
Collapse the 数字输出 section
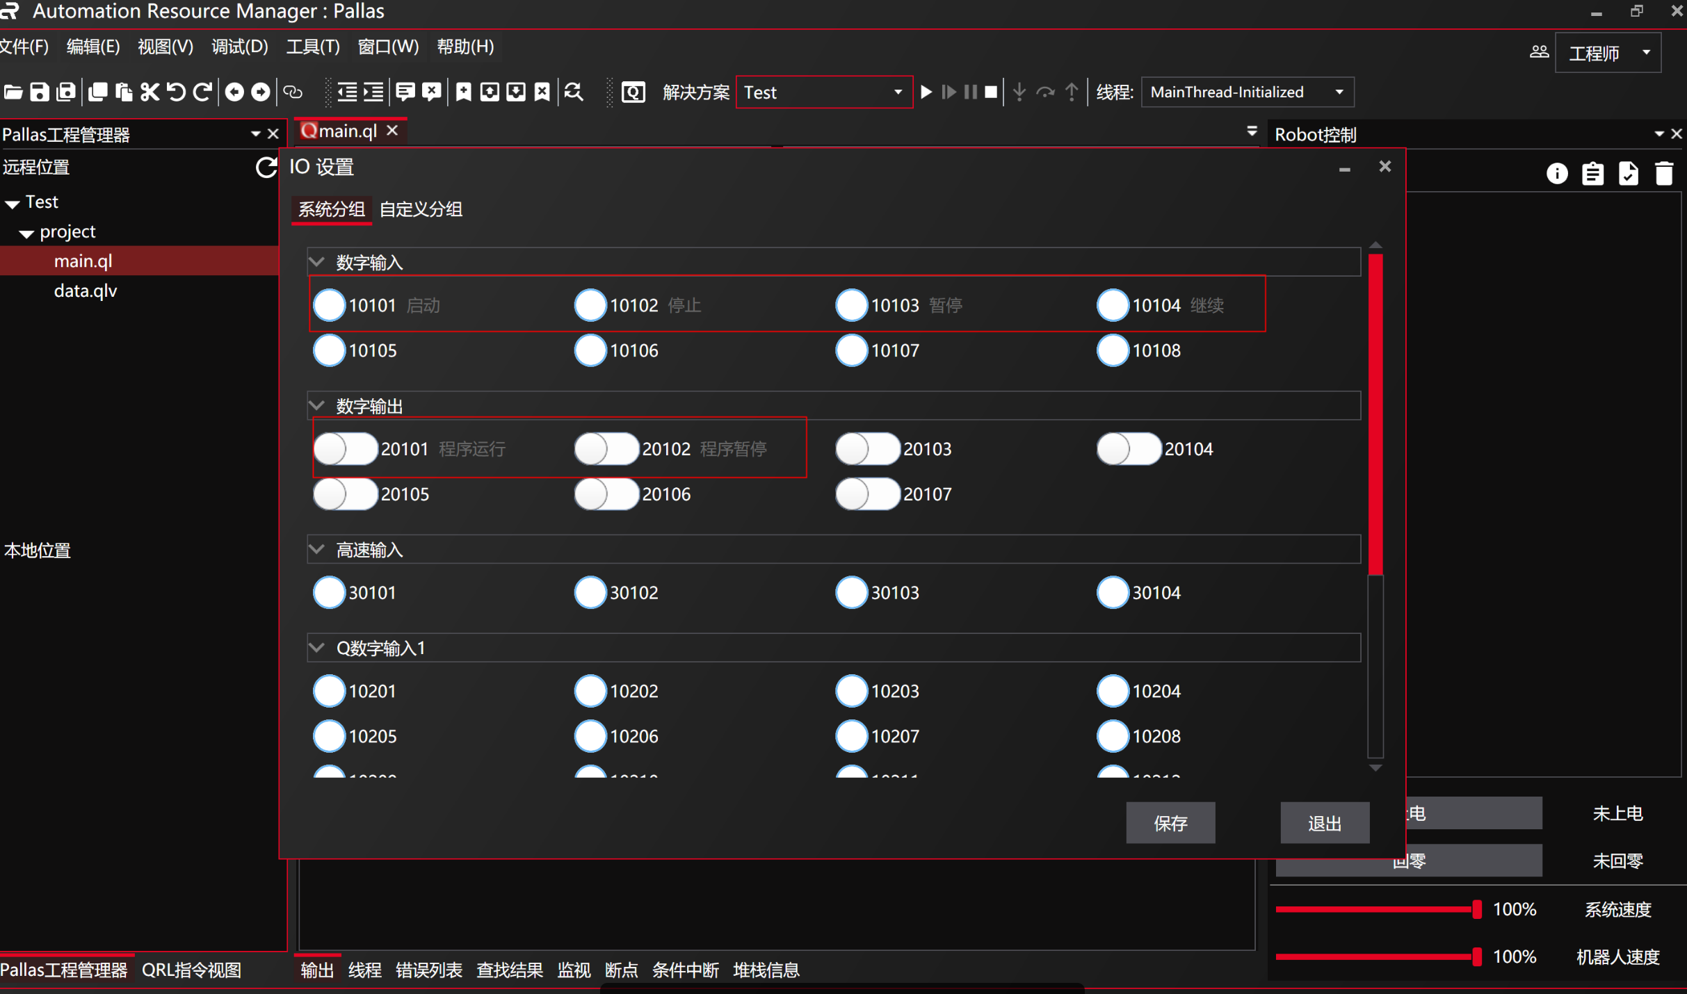317,406
